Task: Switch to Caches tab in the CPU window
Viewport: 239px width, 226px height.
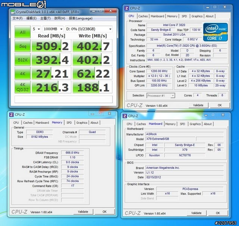Action: tap(143, 16)
